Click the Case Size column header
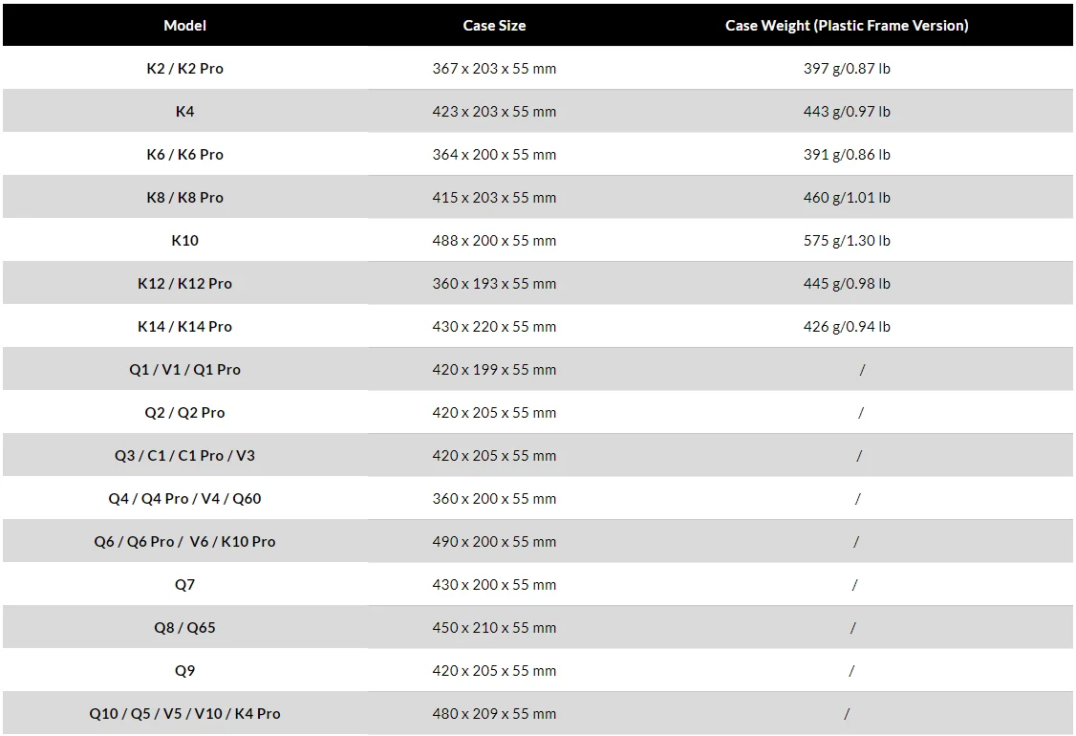1076x736 pixels. coord(494,26)
